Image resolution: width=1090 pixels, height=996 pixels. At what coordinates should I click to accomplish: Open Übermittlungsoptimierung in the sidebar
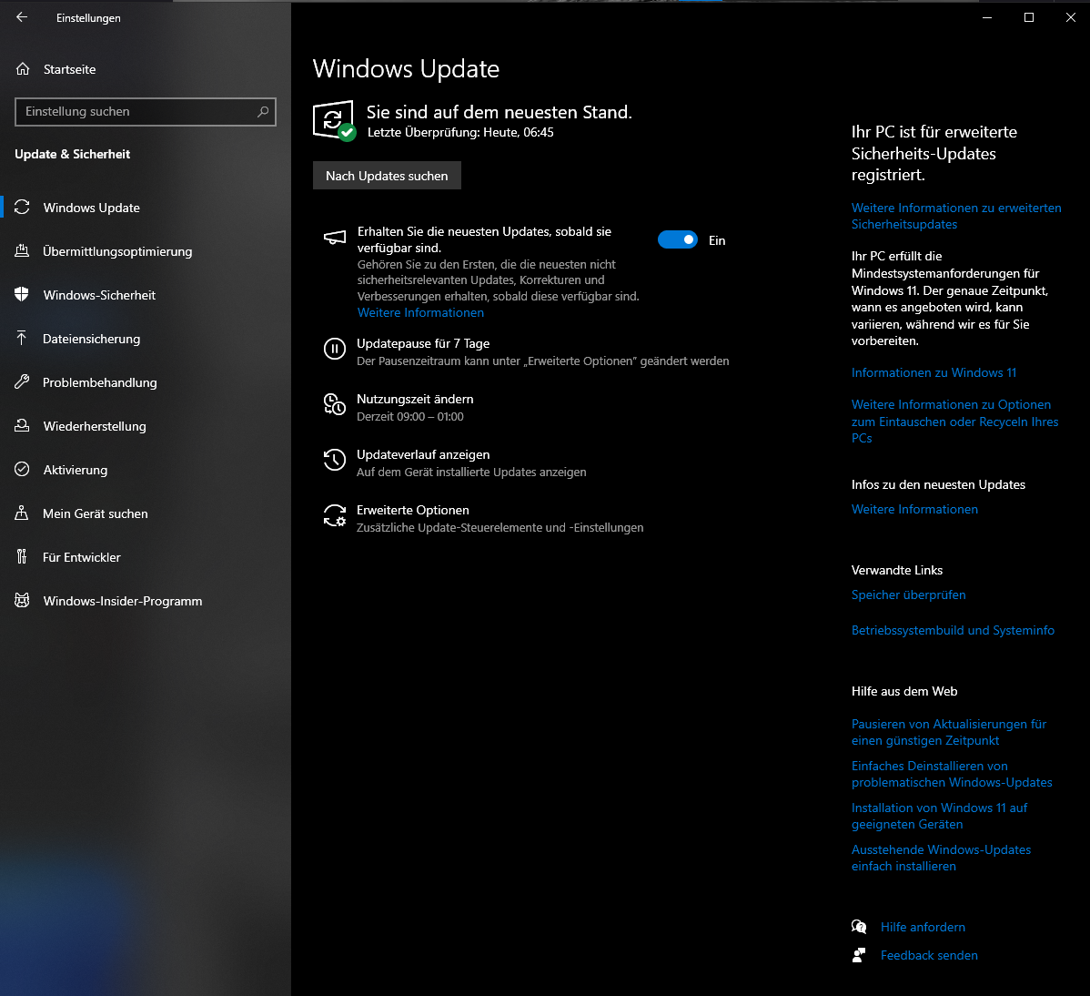coord(146,251)
